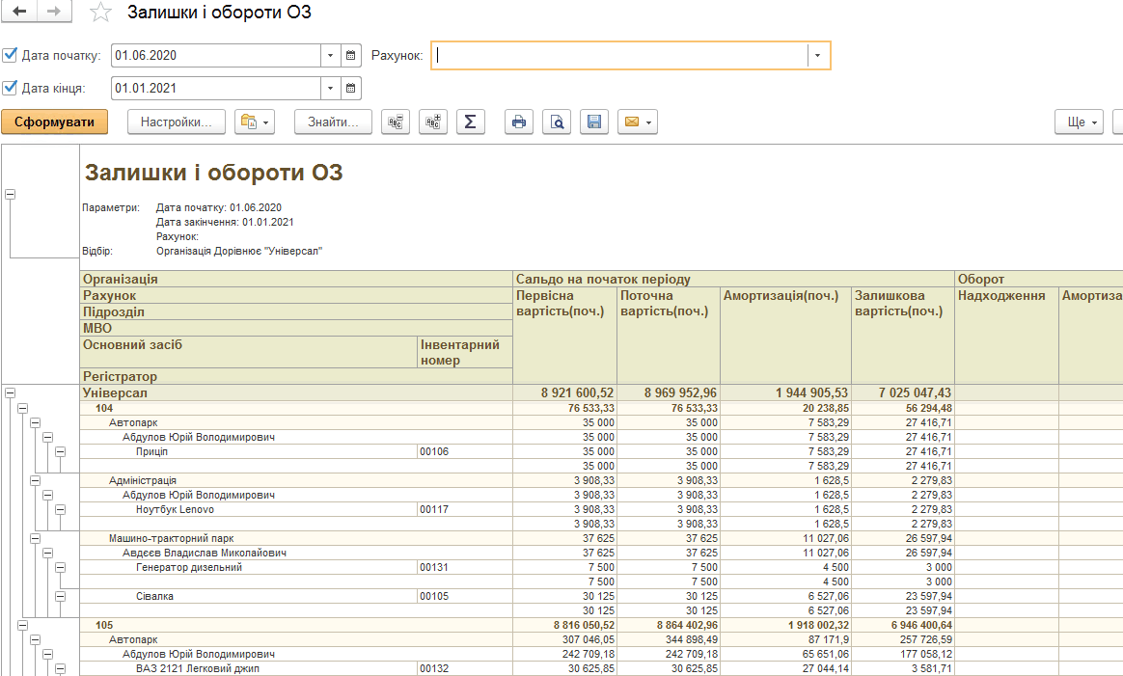Click the Знайти... button
The height and width of the screenshot is (676, 1123).
[x=333, y=122]
